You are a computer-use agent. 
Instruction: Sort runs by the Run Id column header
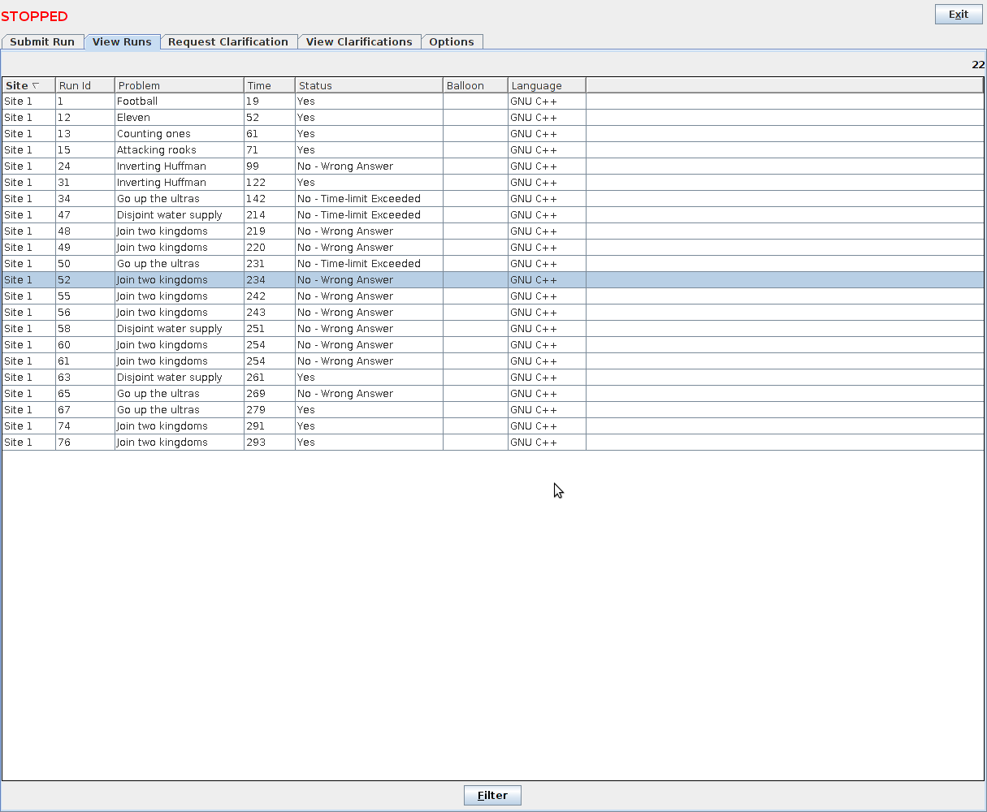coord(84,85)
